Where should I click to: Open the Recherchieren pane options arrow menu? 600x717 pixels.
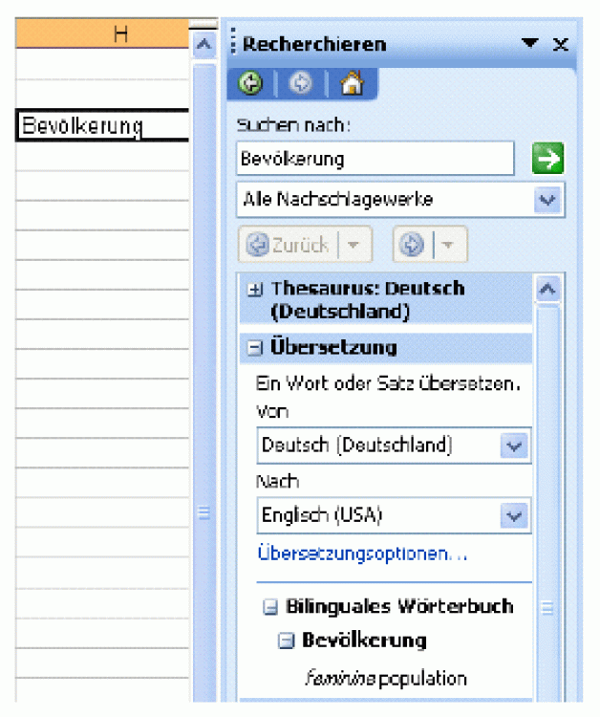click(530, 44)
